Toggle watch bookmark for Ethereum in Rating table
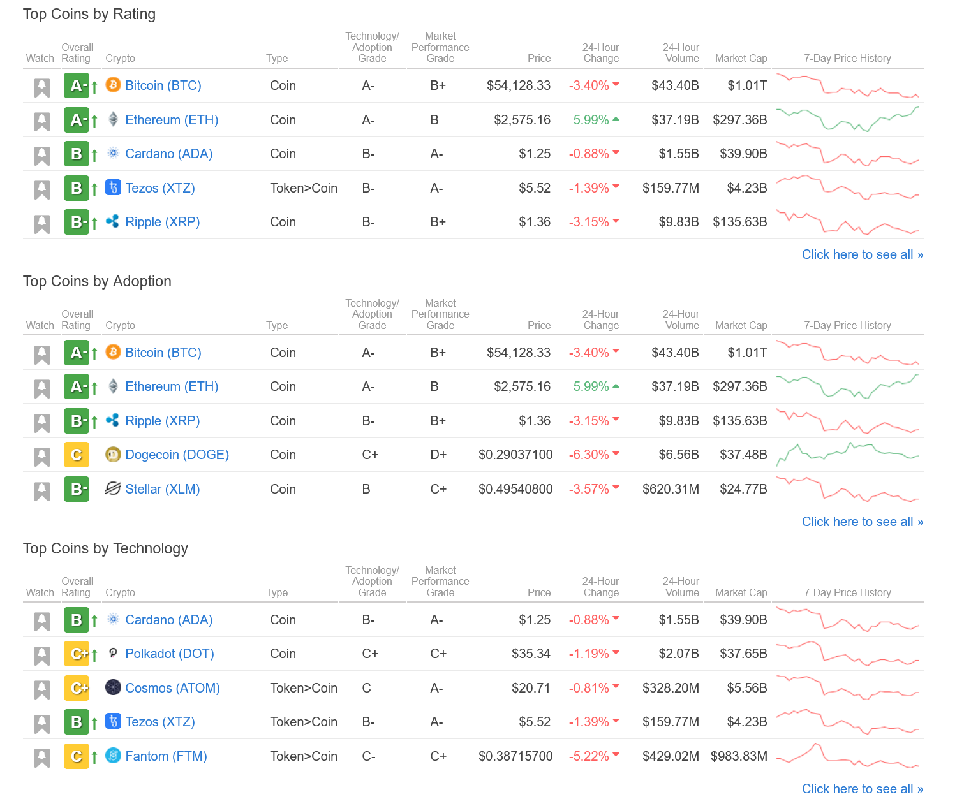The height and width of the screenshot is (799, 971). tap(42, 121)
